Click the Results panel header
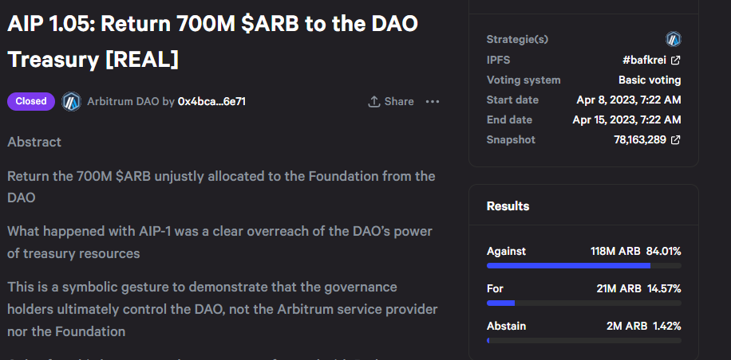Screen dimensions: 731x360 pyautogui.click(x=508, y=206)
